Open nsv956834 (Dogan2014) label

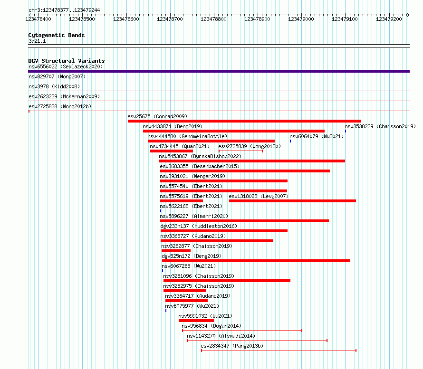click(211, 326)
